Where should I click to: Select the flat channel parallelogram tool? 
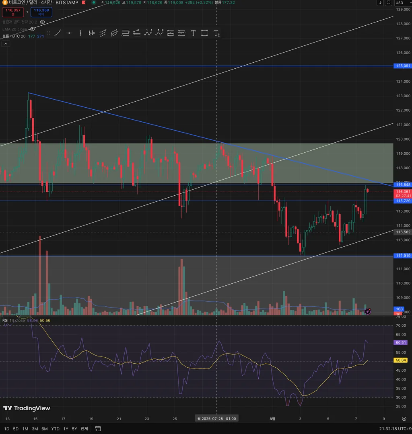pos(114,33)
